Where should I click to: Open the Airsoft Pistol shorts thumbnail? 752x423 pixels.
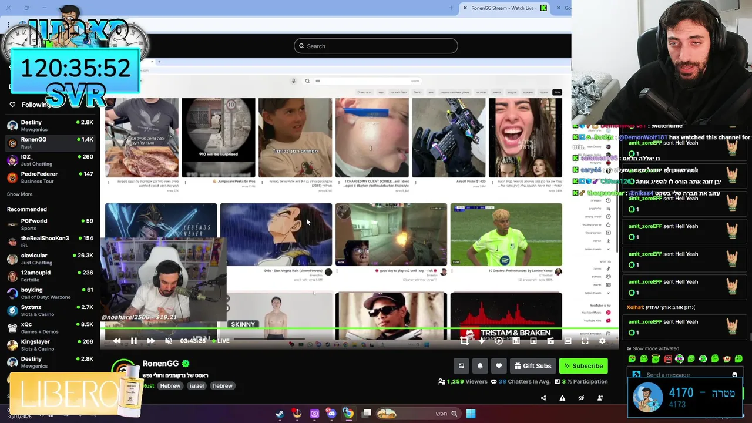click(449, 137)
